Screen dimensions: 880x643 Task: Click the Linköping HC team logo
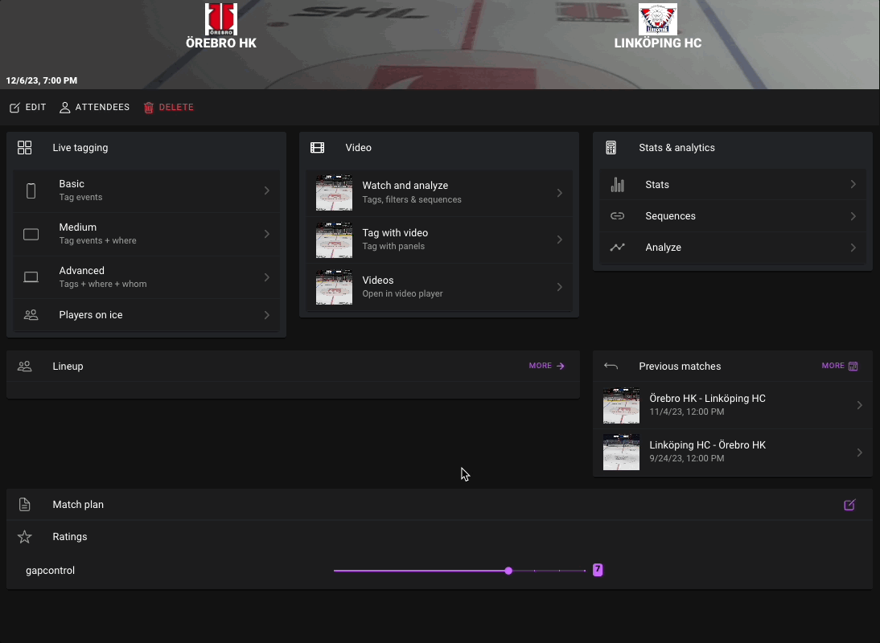click(657, 19)
